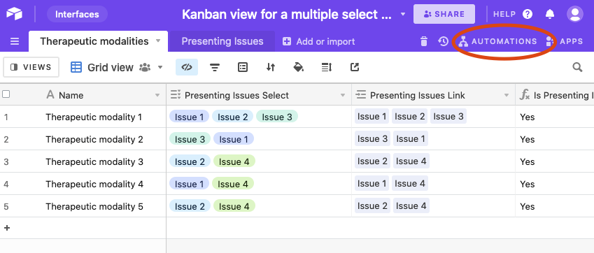Select the Issue 4 tag in row 3
Image resolution: width=594 pixels, height=253 pixels.
click(x=234, y=162)
